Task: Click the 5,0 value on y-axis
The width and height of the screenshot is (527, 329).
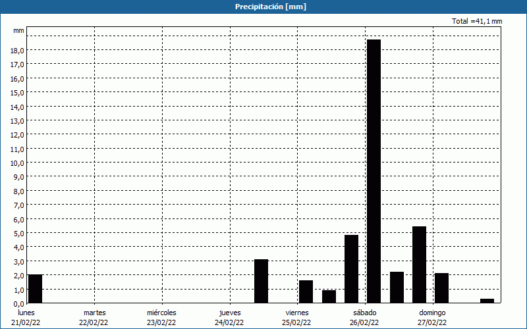Action: [x=19, y=233]
